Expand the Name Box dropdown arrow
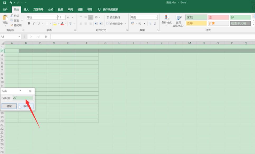Viewport: 255px width, 154px height. (19, 37)
